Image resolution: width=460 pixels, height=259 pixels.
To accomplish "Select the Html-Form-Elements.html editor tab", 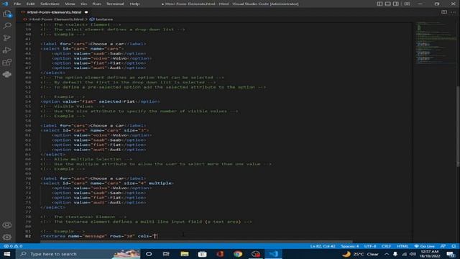I will [x=55, y=12].
